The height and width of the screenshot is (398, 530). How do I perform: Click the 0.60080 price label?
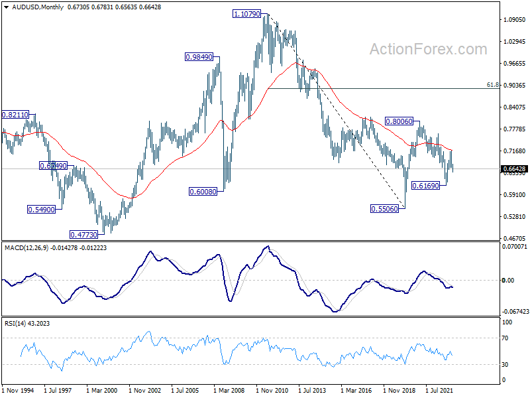203,192
